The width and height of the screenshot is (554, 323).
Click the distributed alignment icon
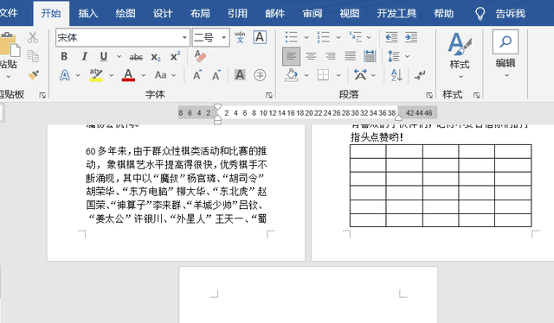(370, 56)
